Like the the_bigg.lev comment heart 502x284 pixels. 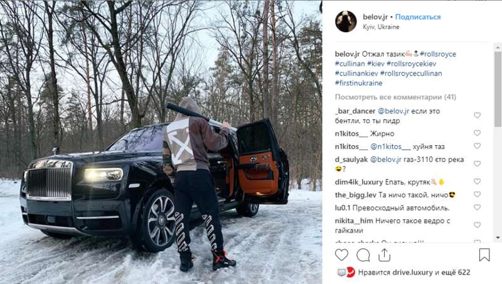click(477, 194)
